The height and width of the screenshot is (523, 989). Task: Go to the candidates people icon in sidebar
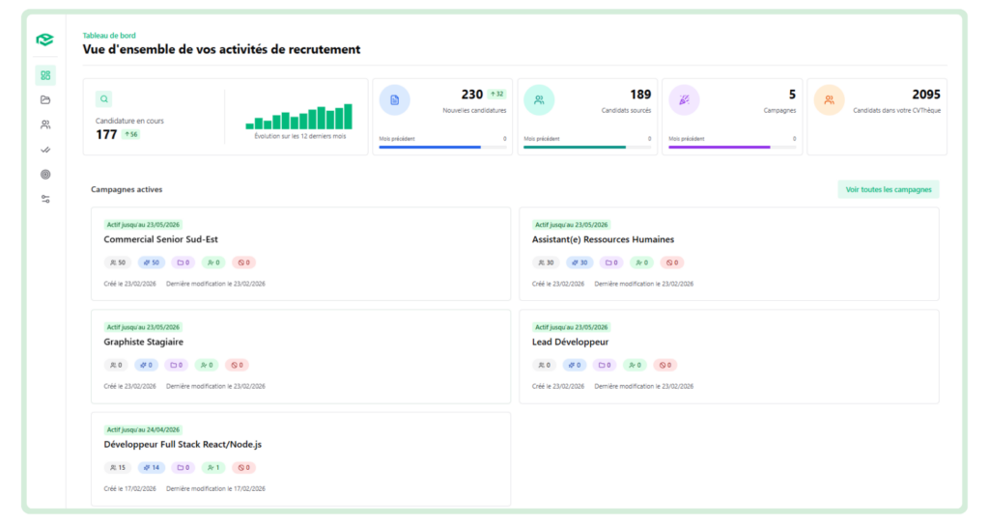click(45, 124)
